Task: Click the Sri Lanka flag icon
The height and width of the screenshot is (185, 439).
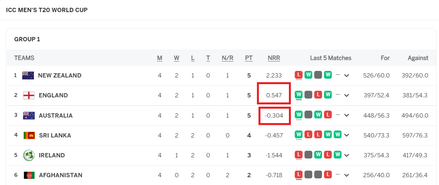Action: tap(29, 136)
